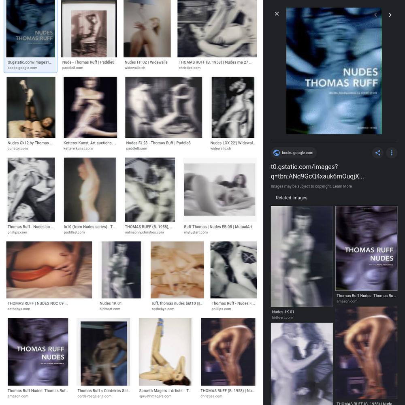Select thumbnail above 'Ruff Thomas | Nudes EB 05'

tap(220, 190)
